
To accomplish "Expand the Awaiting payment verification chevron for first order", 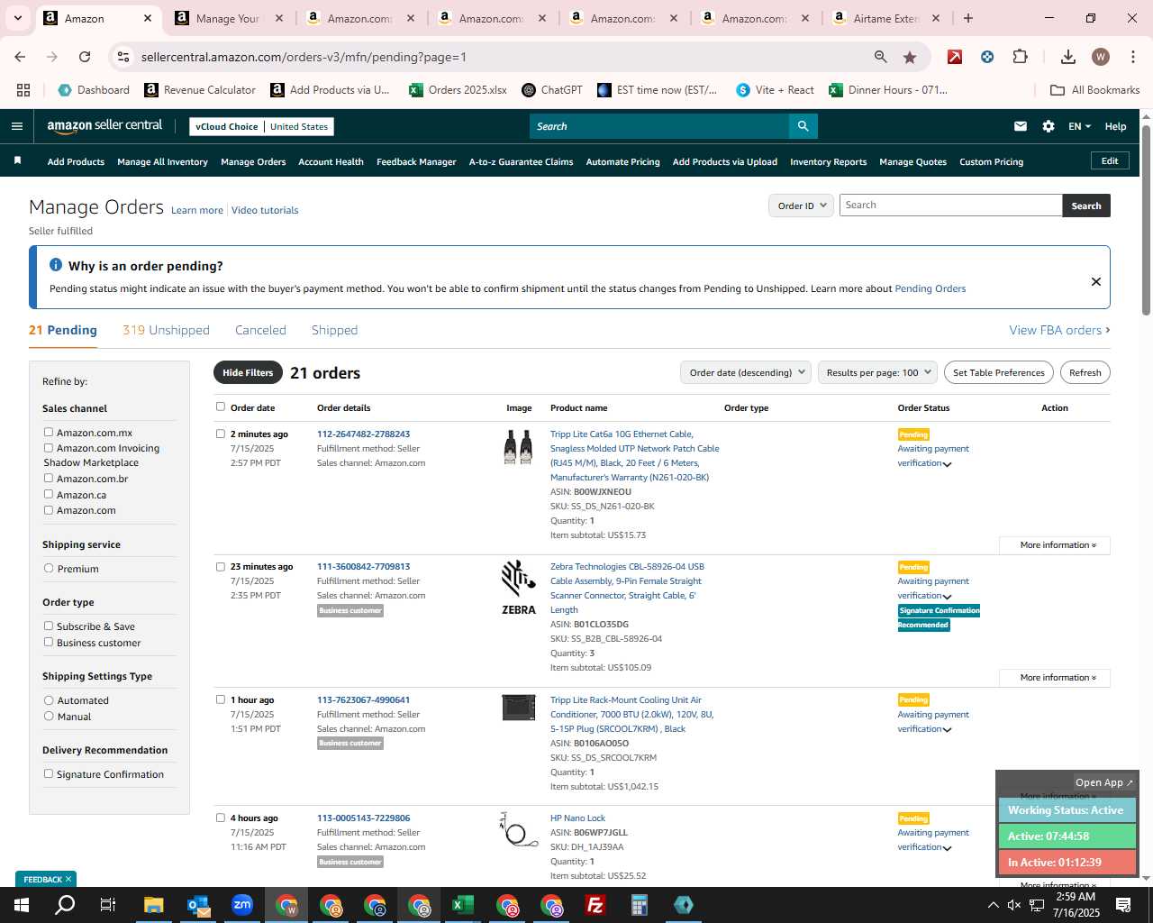I will point(947,464).
